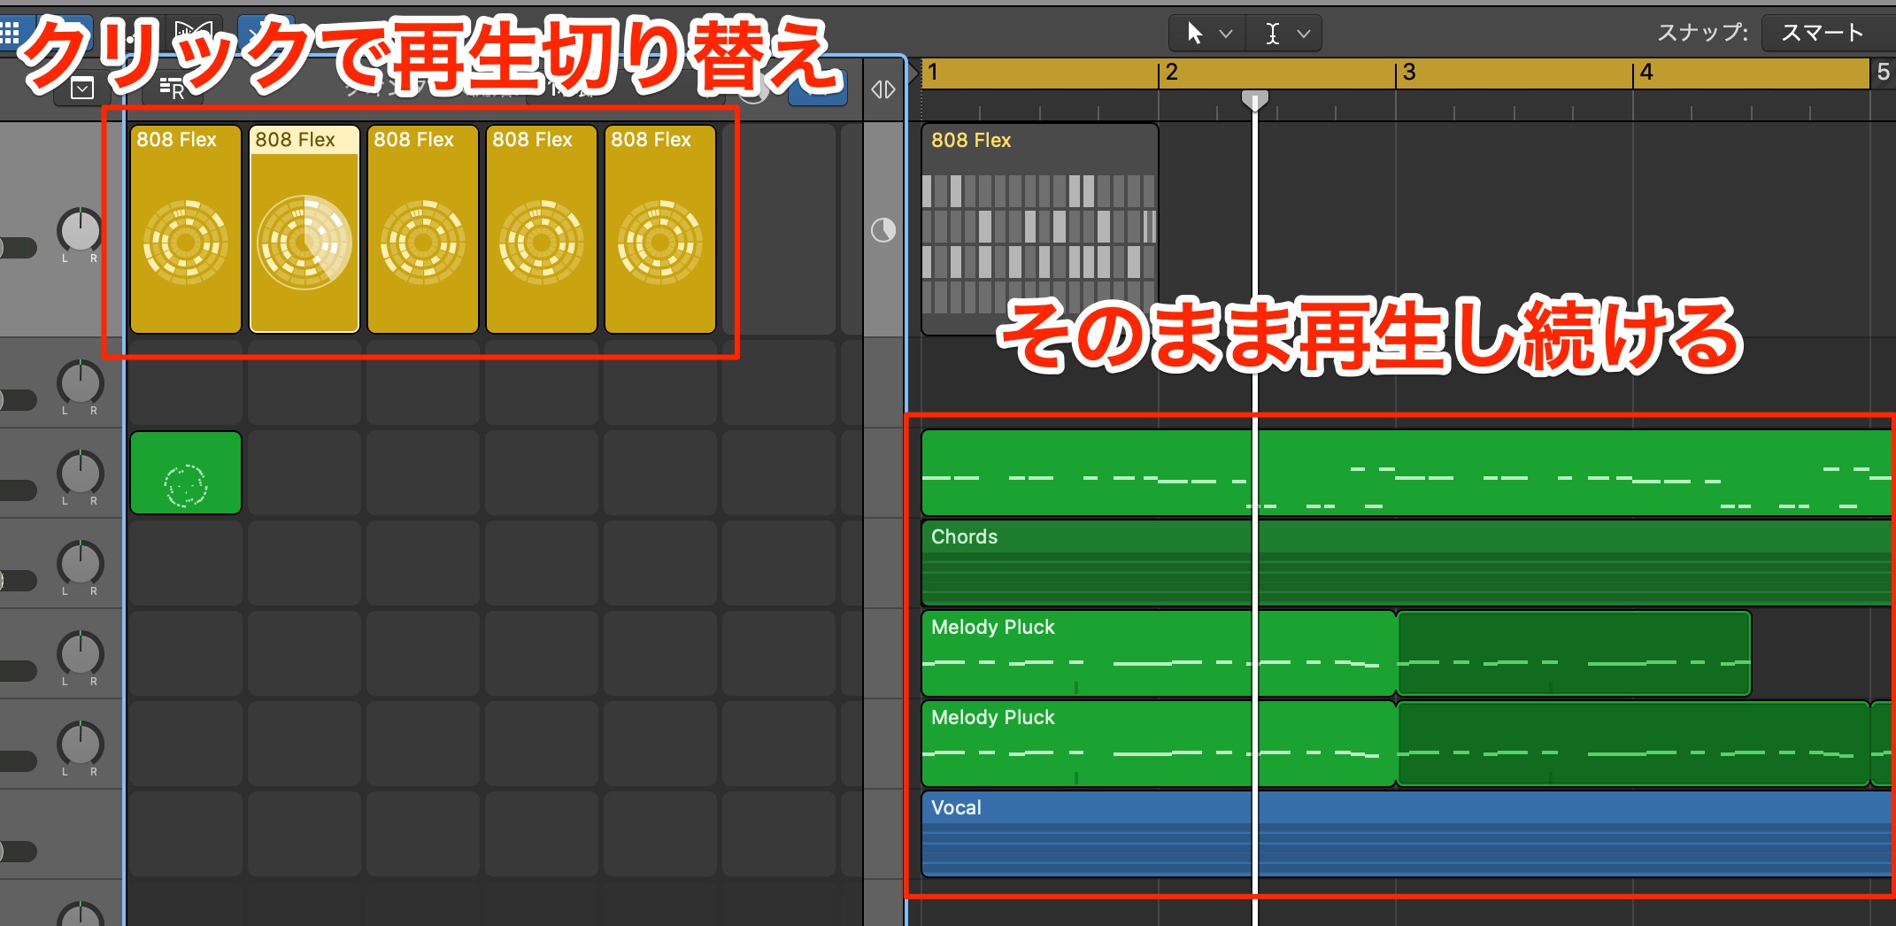Click the looped part of upper Melody Pluck
The image size is (1896, 926).
pos(1574,653)
